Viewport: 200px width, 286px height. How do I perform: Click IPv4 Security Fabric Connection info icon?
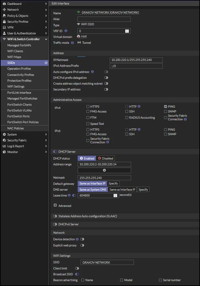tap(185, 119)
